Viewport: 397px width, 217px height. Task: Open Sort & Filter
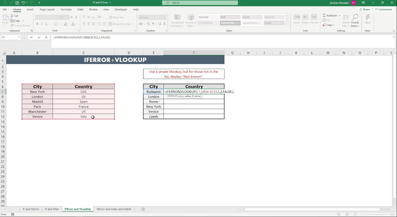[x=345, y=21]
